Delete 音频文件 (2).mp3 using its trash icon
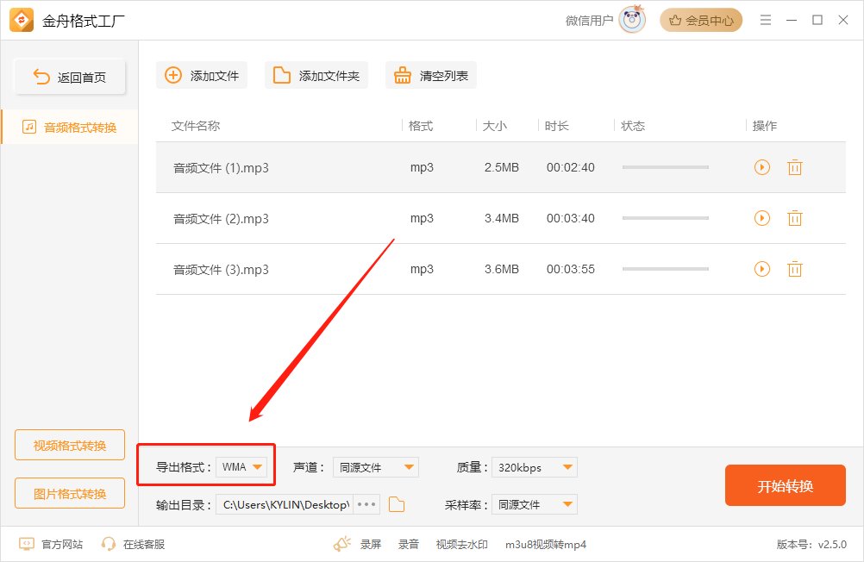 (794, 218)
